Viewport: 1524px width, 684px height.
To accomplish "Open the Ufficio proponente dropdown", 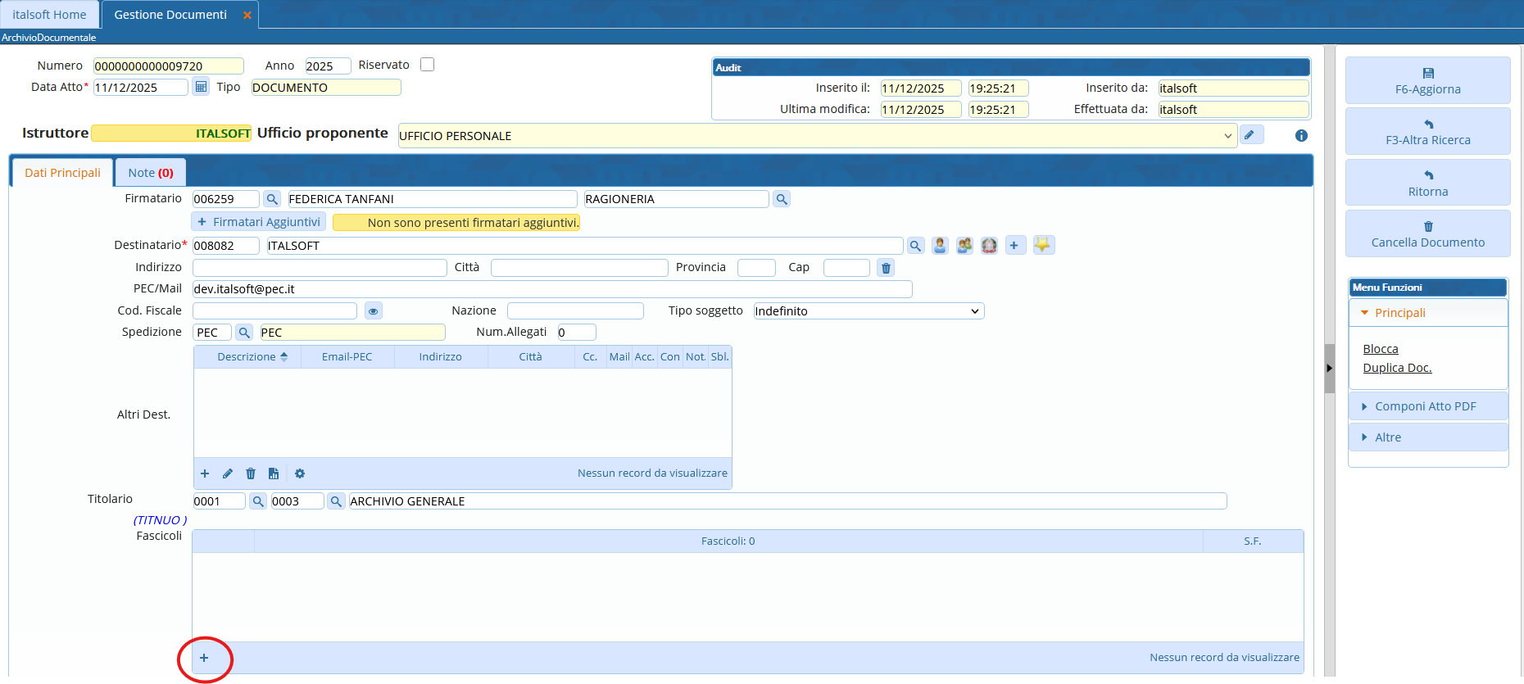I will [x=1227, y=136].
